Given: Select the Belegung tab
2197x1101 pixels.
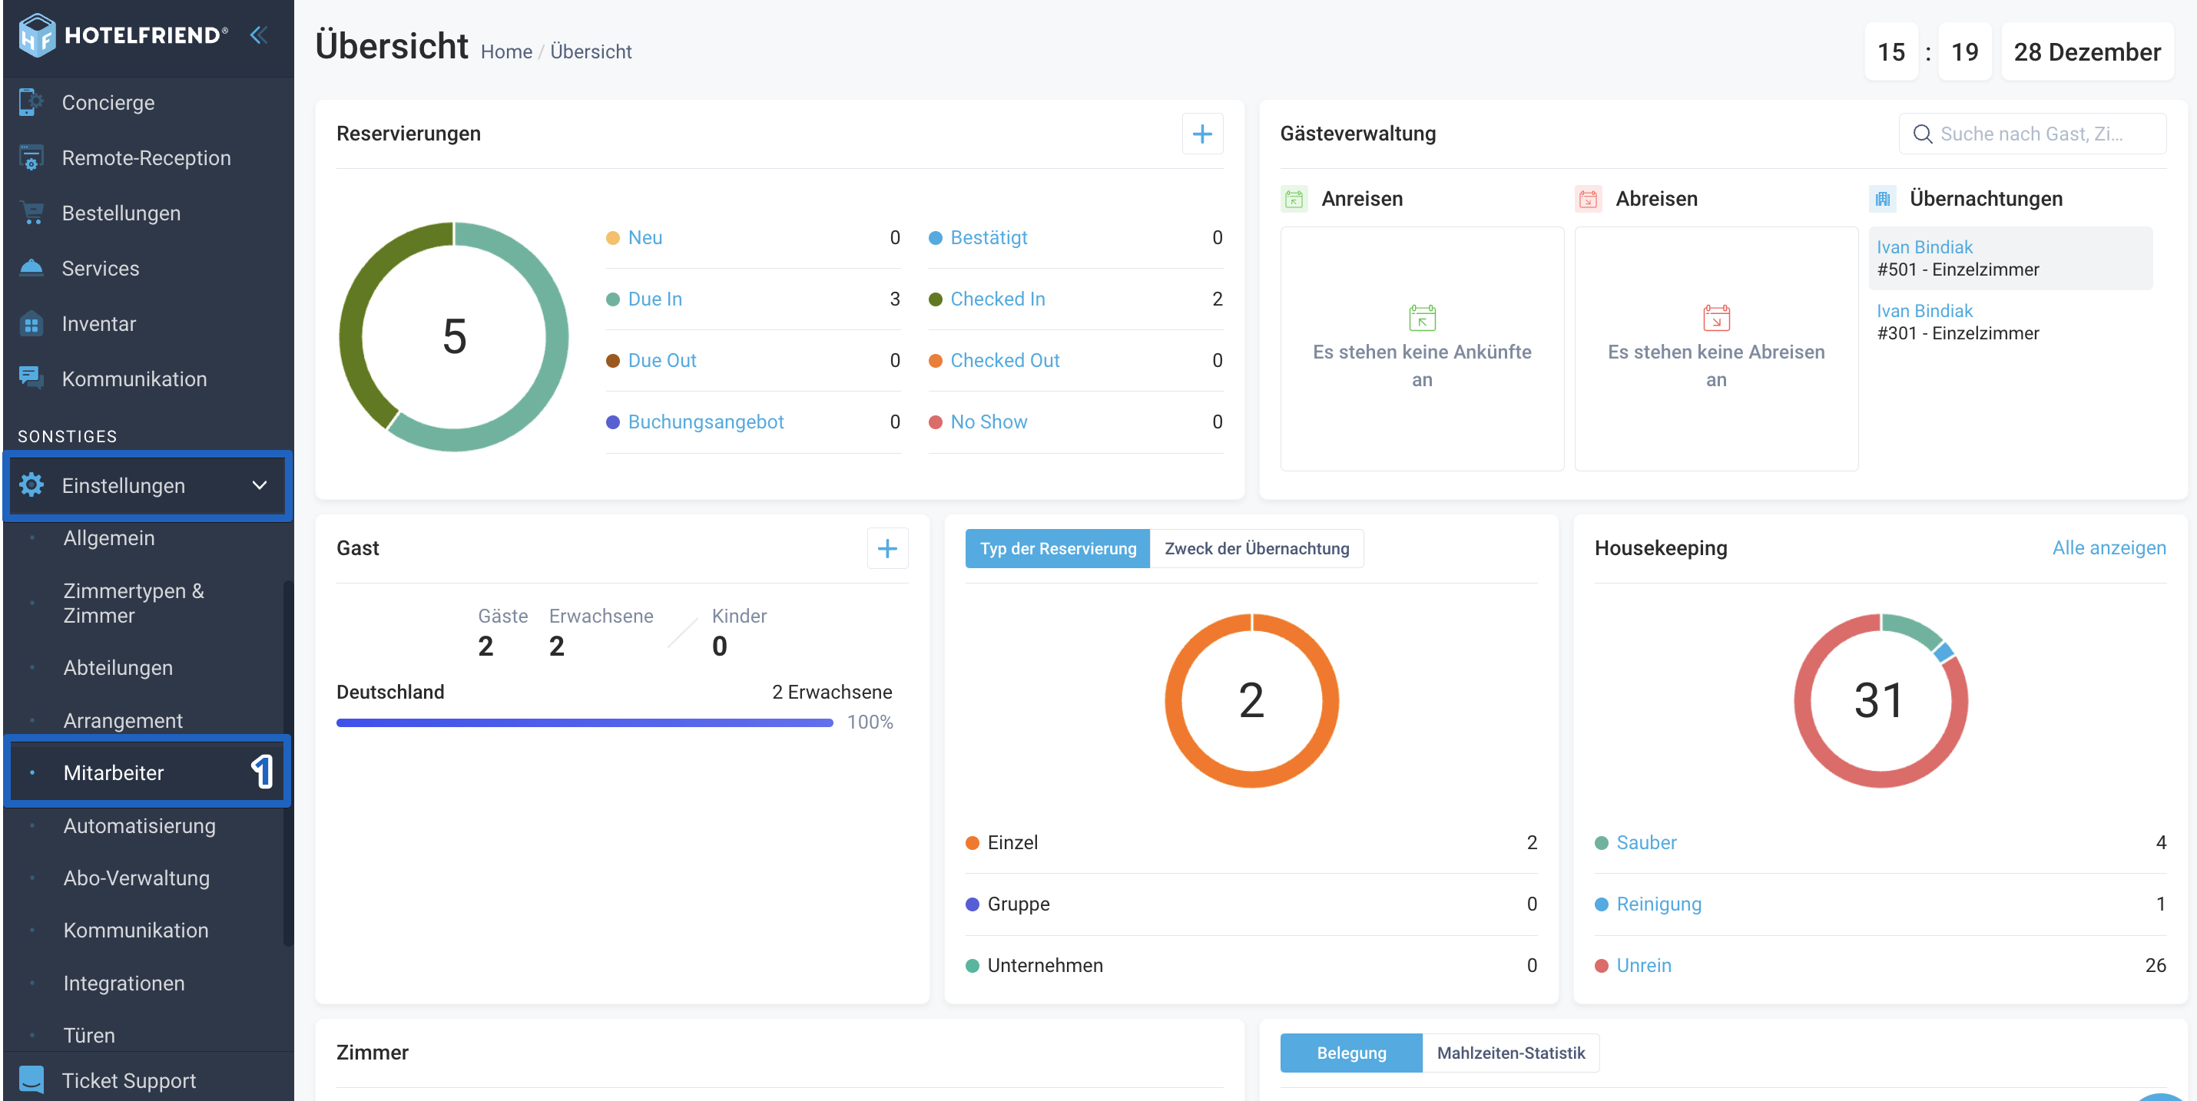Looking at the screenshot, I should (1351, 1053).
